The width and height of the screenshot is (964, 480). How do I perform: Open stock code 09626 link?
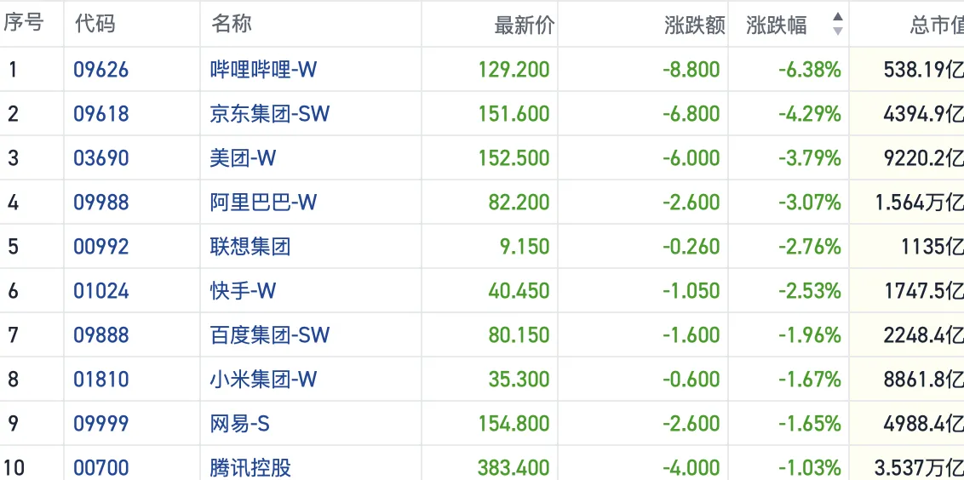tap(100, 70)
